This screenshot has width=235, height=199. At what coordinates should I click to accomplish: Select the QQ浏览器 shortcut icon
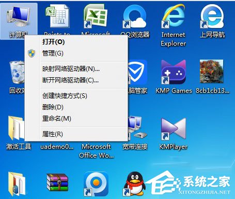(x=135, y=17)
